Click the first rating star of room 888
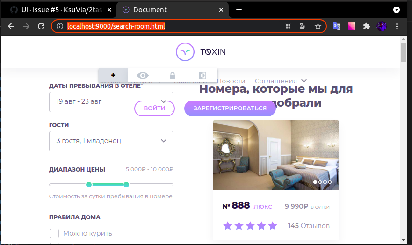 click(228, 226)
